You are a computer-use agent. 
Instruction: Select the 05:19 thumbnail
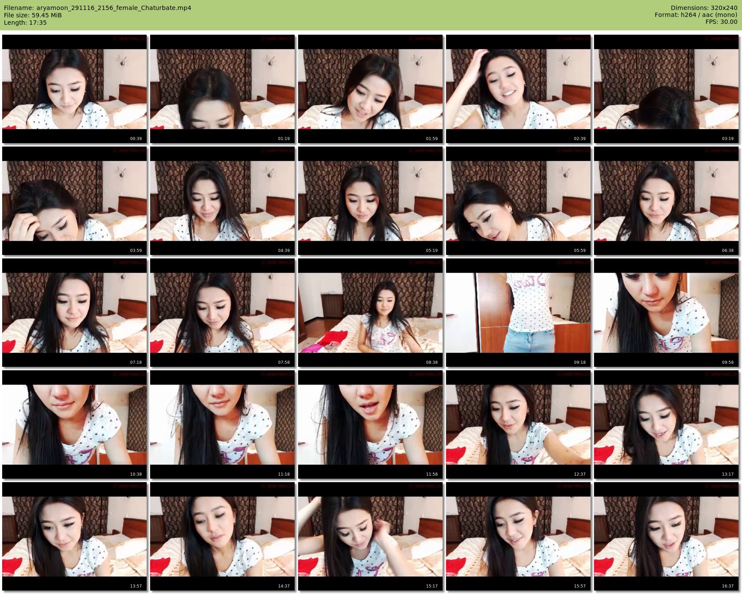pyautogui.click(x=370, y=201)
